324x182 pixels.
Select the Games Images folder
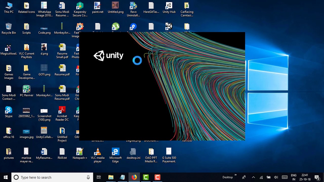(x=9, y=72)
